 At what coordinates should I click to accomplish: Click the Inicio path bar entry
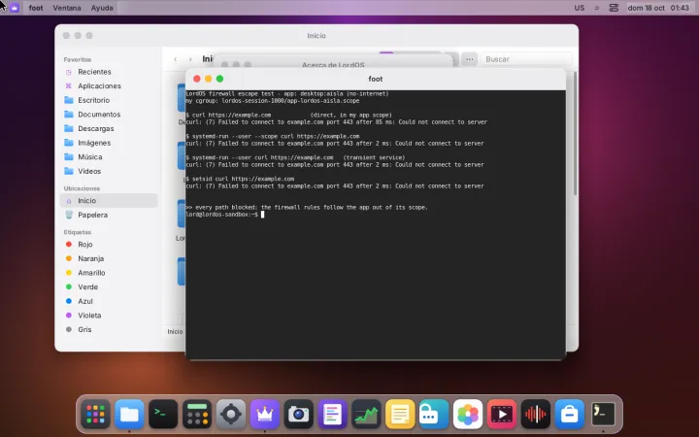175,332
